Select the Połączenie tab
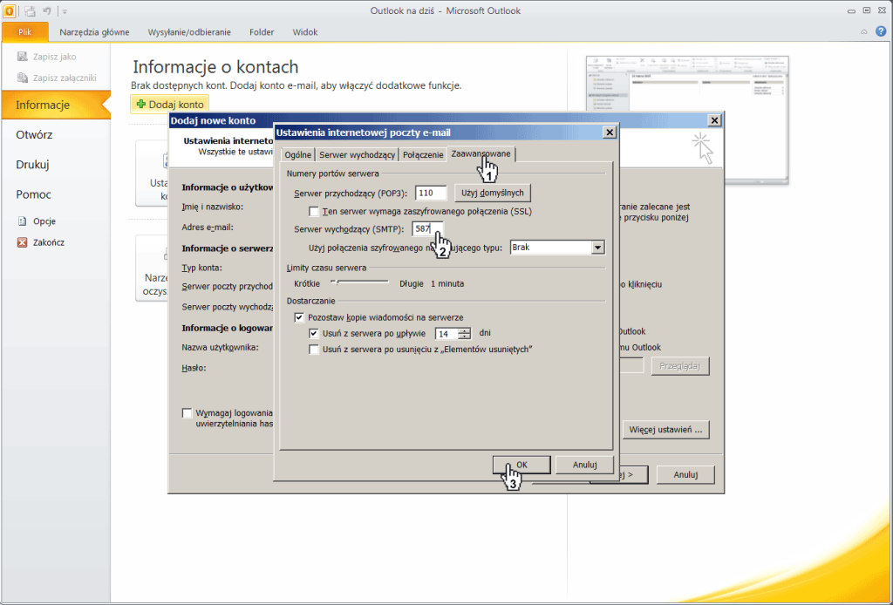This screenshot has width=893, height=605. click(423, 155)
